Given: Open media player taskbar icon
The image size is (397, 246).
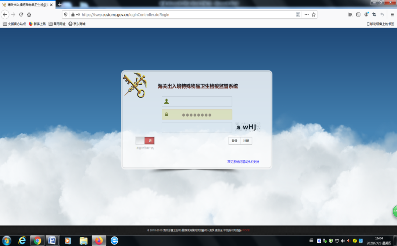Looking at the screenshot, I should [x=68, y=241].
